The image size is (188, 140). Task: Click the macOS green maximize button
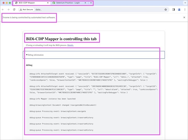tap(10, 3)
